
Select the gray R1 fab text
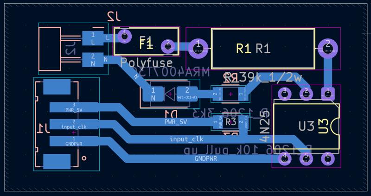pyautogui.click(x=263, y=49)
